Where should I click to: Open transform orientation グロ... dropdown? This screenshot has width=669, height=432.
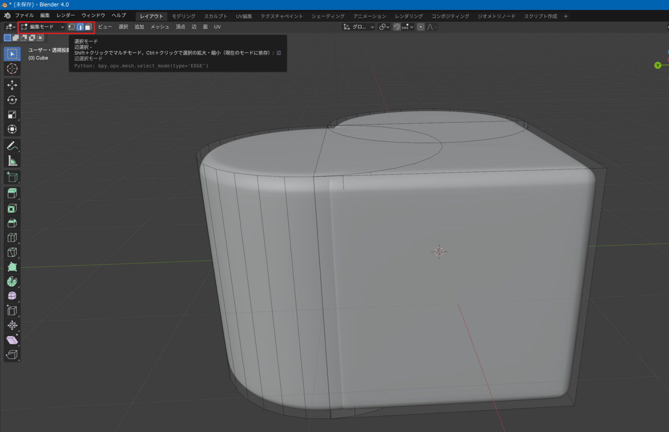[x=359, y=27]
